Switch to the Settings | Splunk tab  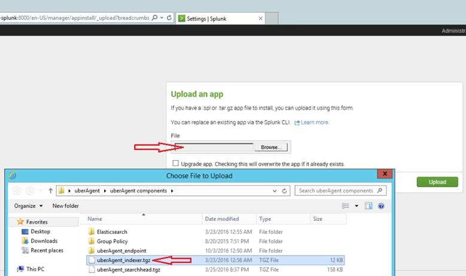[x=220, y=19]
